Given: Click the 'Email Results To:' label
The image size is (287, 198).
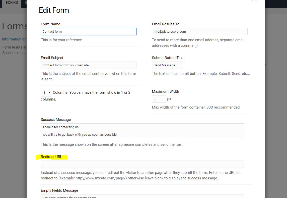Looking at the screenshot, I should [166, 24].
